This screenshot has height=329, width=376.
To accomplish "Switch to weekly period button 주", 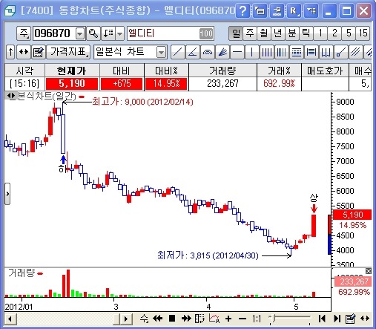I will (250, 33).
